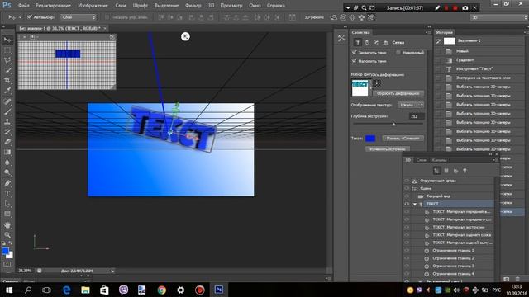
Task: Filter 3D panel by materials
Action: pos(455,171)
